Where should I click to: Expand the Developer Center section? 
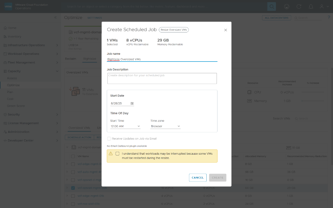[5, 140]
